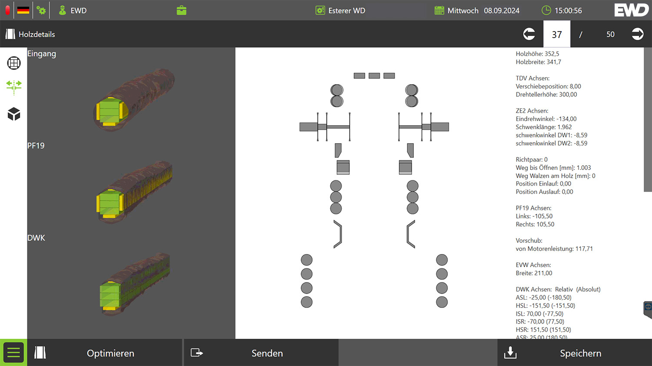
Task: Select the grid view sidebar icon
Action: pos(14,63)
